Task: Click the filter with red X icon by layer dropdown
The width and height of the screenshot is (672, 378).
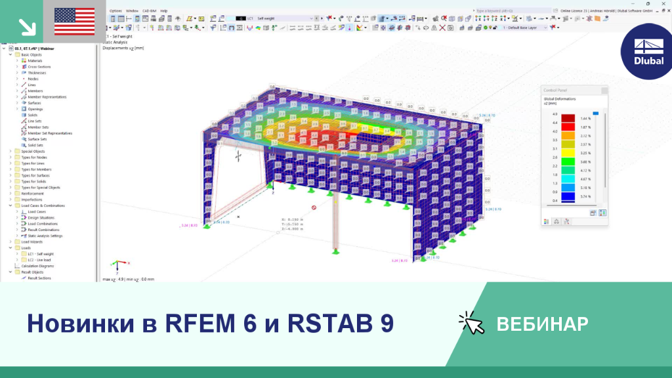Action: point(553,28)
